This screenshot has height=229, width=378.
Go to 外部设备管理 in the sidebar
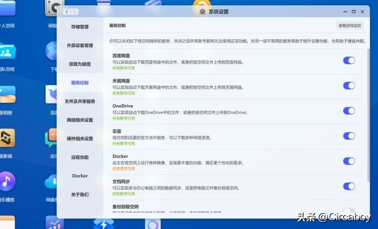[80, 45]
